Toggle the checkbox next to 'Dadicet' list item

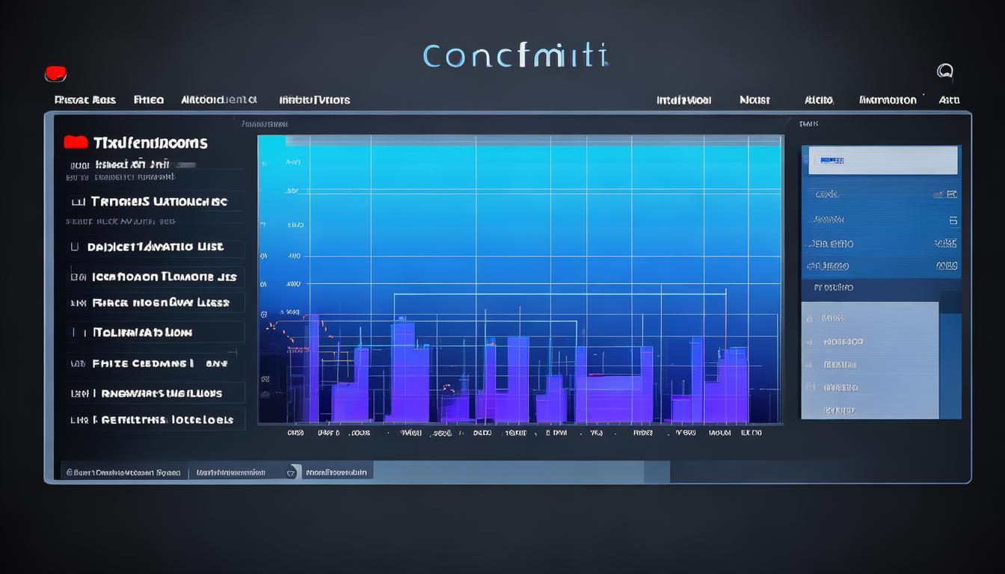pyautogui.click(x=74, y=246)
